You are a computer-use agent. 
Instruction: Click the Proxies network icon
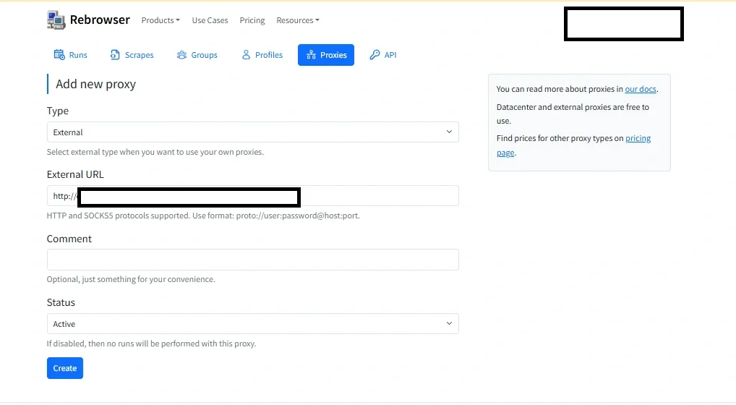click(311, 55)
